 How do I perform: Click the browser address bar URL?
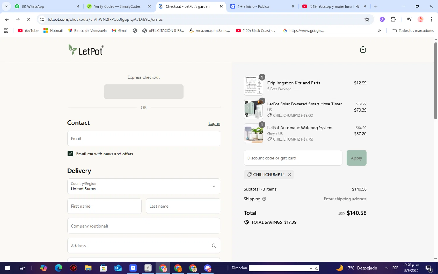click(x=105, y=19)
